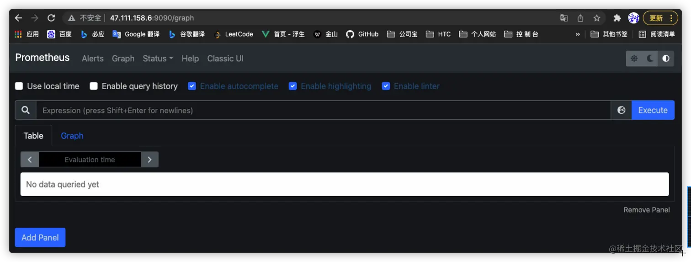Switch to the Graph panel tab
Image resolution: width=691 pixels, height=262 pixels.
click(72, 136)
